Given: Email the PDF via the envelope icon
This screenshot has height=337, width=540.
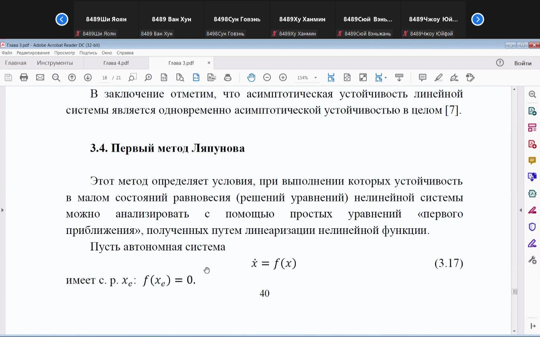Looking at the screenshot, I should (x=40, y=77).
